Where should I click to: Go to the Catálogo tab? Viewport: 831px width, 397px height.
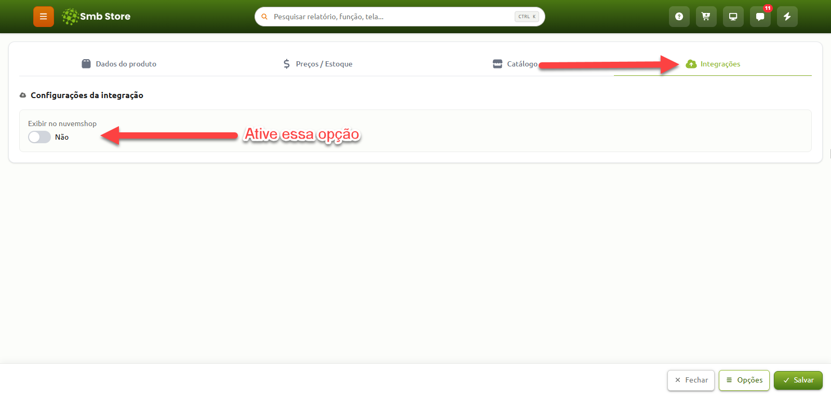click(x=515, y=64)
